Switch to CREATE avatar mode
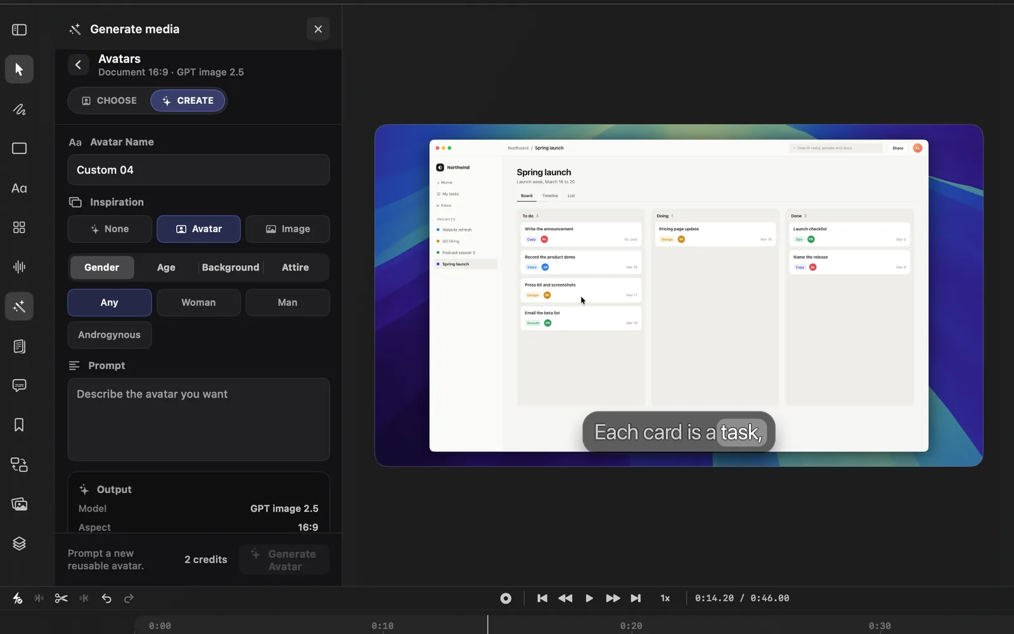 pyautogui.click(x=188, y=101)
